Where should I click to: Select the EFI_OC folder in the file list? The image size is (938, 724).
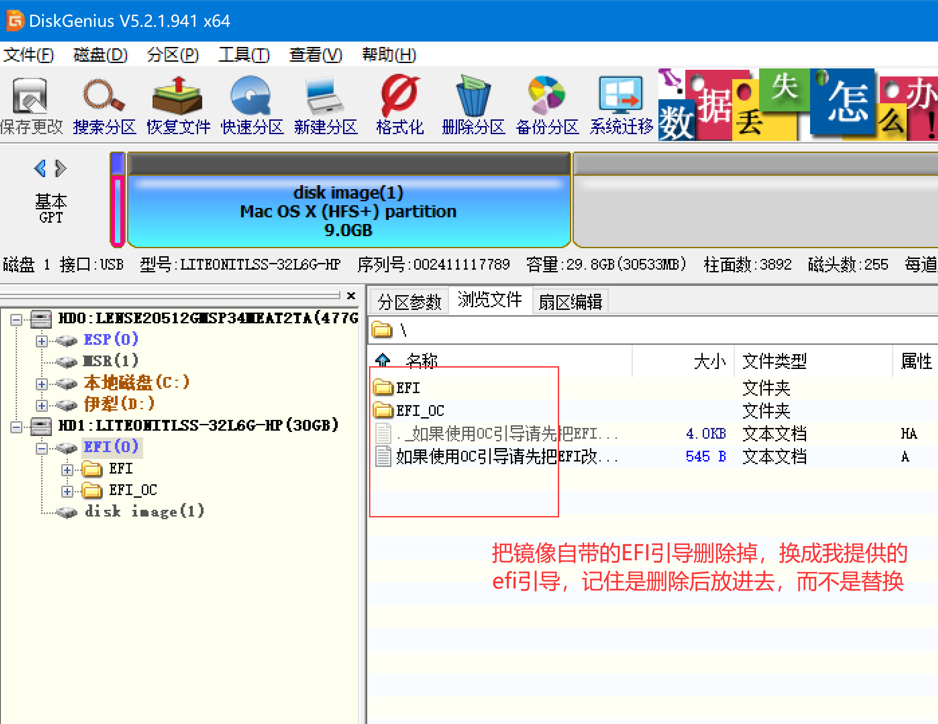point(420,411)
